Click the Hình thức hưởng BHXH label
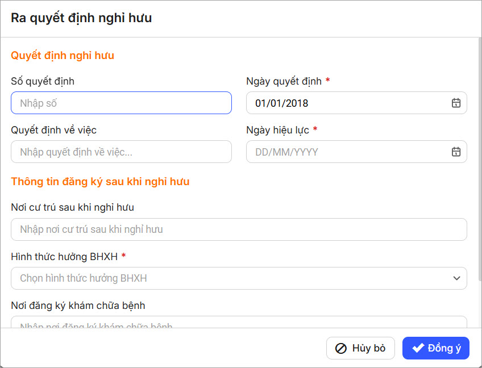 64,257
